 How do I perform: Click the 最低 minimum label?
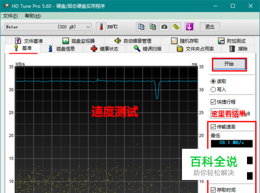pos(215,136)
